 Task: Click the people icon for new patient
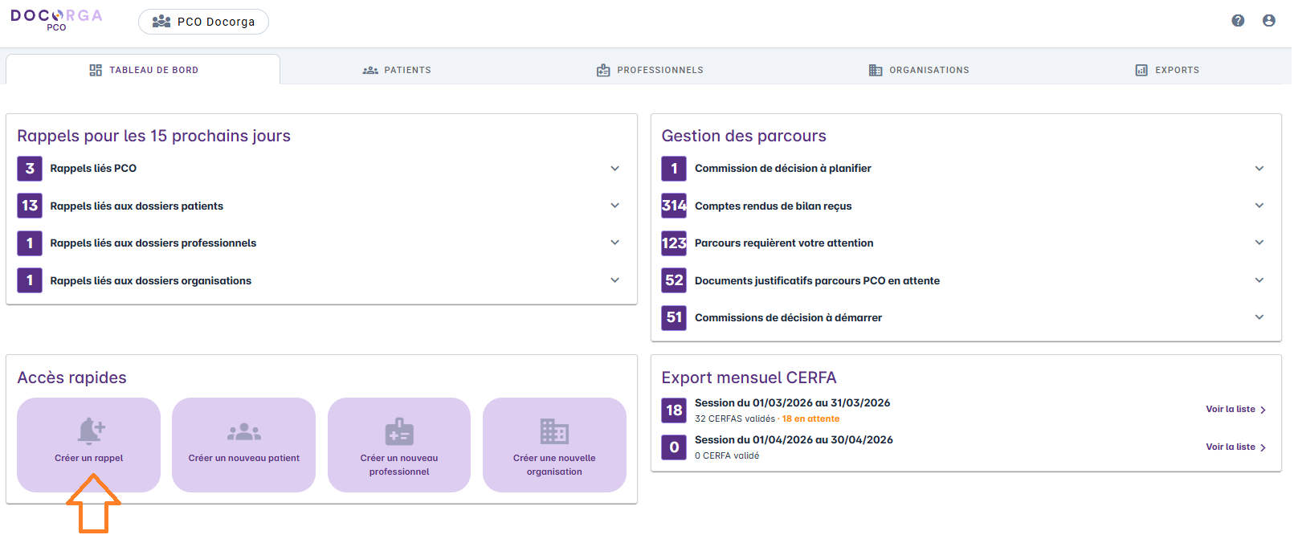coord(244,432)
